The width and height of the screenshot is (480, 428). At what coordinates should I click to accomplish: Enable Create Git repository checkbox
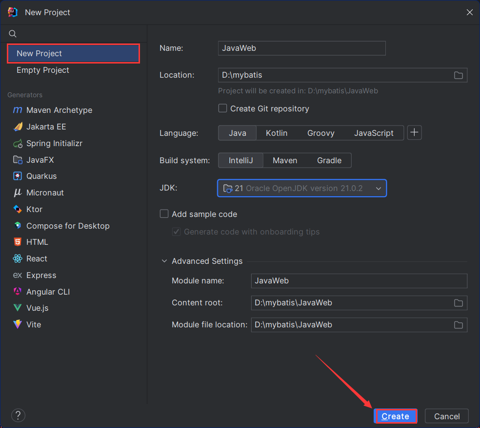222,108
